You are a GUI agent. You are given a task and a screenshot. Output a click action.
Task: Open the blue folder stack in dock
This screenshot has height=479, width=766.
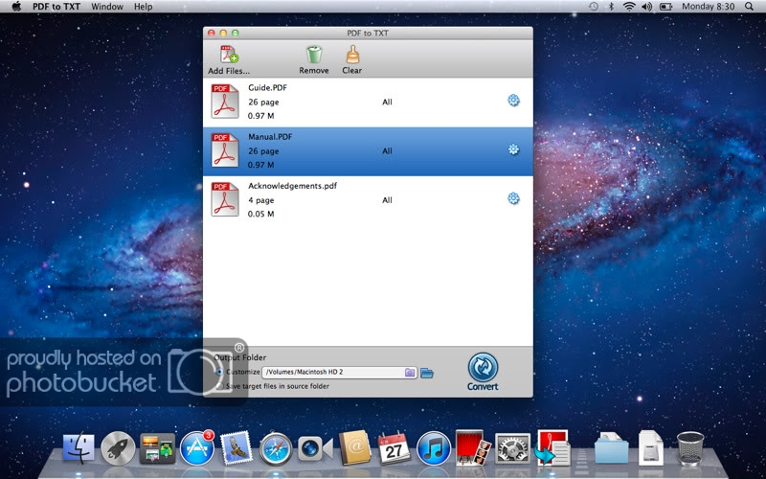612,448
